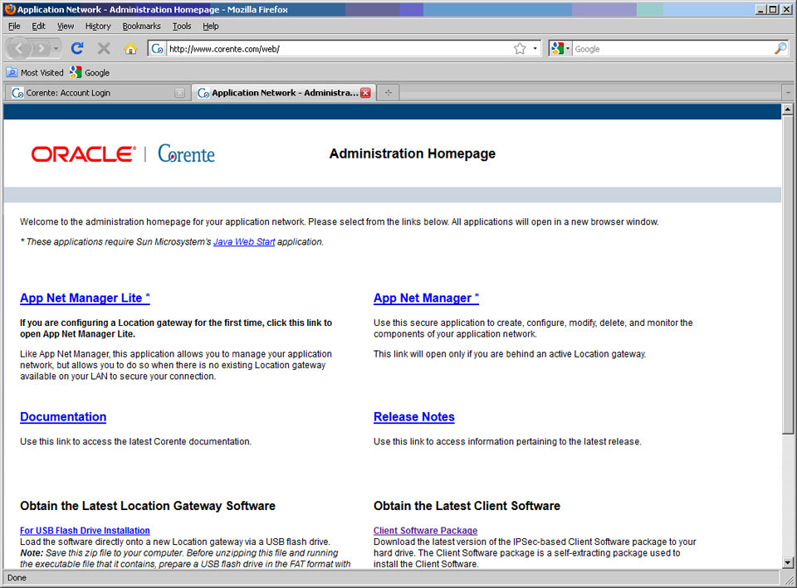Image resolution: width=797 pixels, height=588 pixels.
Task: Open the File menu
Action: 14,27
